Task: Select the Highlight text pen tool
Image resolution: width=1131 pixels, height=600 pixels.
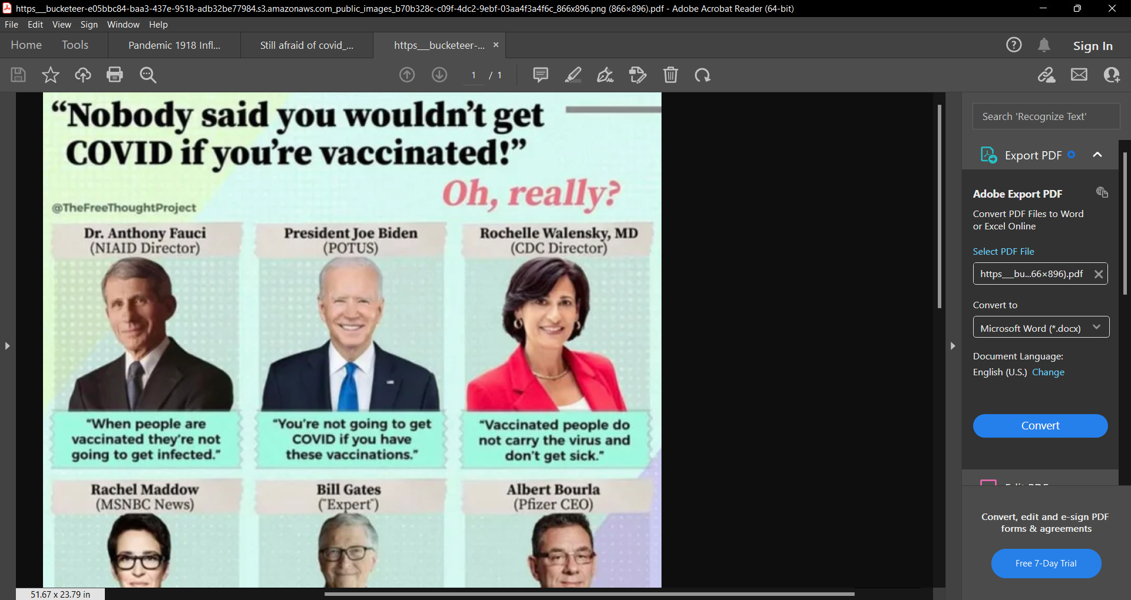Action: (x=573, y=75)
